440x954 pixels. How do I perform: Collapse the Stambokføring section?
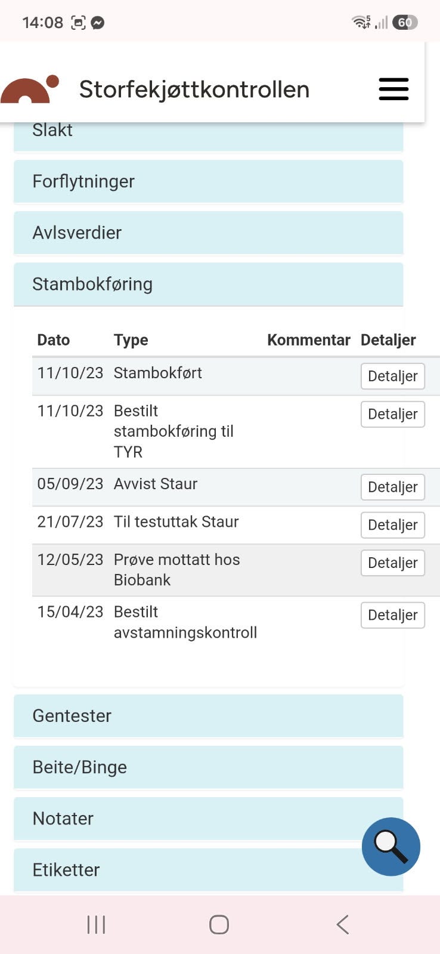point(208,284)
